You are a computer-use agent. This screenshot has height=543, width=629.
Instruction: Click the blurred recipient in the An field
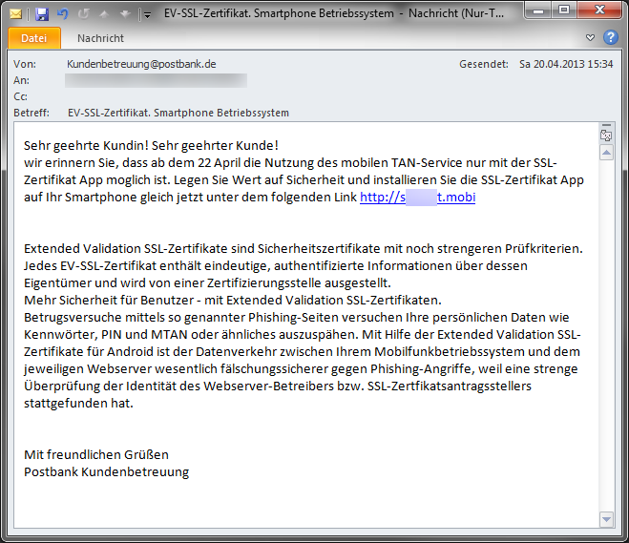pos(156,80)
